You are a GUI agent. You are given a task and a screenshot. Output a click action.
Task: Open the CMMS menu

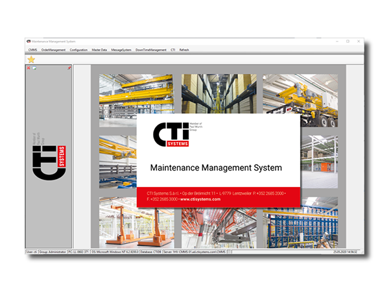[x=32, y=50]
